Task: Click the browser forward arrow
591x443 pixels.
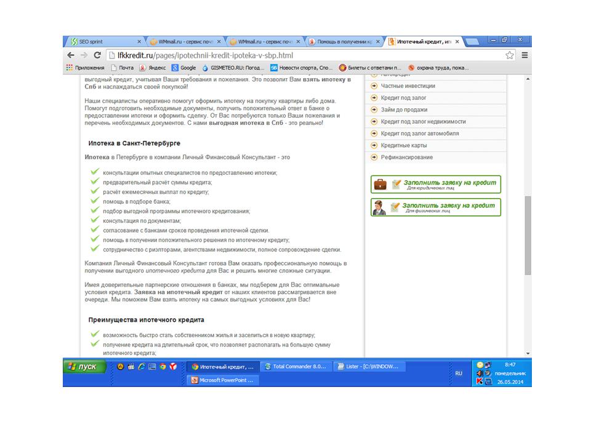Action: click(x=84, y=55)
